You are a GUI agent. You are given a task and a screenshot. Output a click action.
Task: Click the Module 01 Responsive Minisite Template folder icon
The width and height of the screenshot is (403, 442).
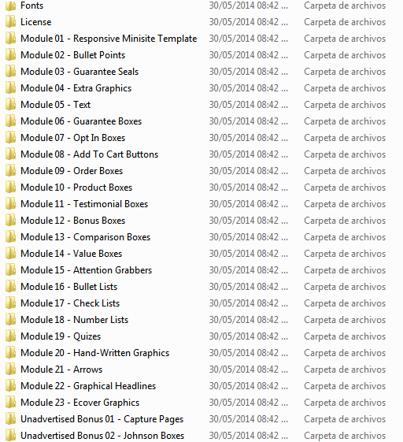[10, 39]
